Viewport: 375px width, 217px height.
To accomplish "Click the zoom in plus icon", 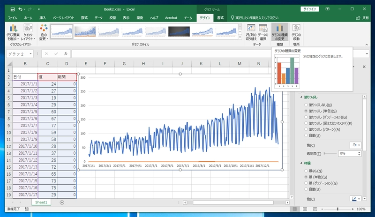I will pos(352,209).
